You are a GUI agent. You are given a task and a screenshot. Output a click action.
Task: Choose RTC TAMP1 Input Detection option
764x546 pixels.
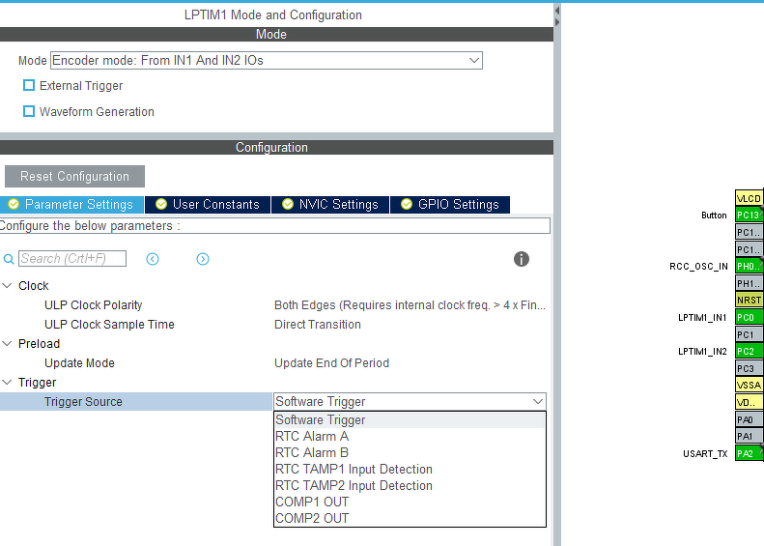(x=410, y=469)
